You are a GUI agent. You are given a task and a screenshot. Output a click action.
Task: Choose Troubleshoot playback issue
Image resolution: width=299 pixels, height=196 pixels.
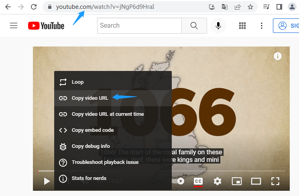(113, 162)
